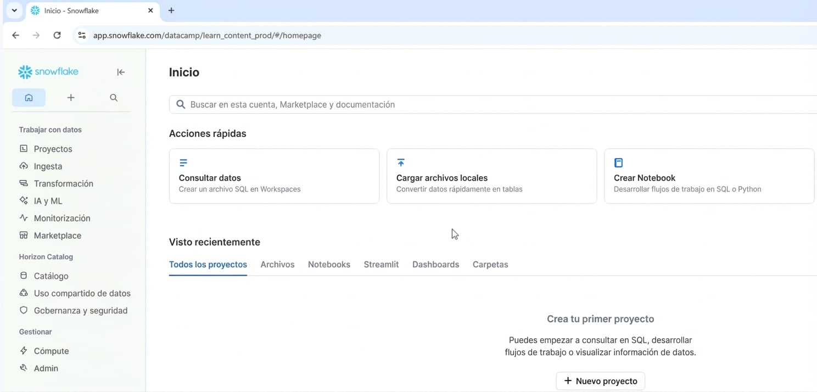Click the Snowflake logo

pos(48,72)
